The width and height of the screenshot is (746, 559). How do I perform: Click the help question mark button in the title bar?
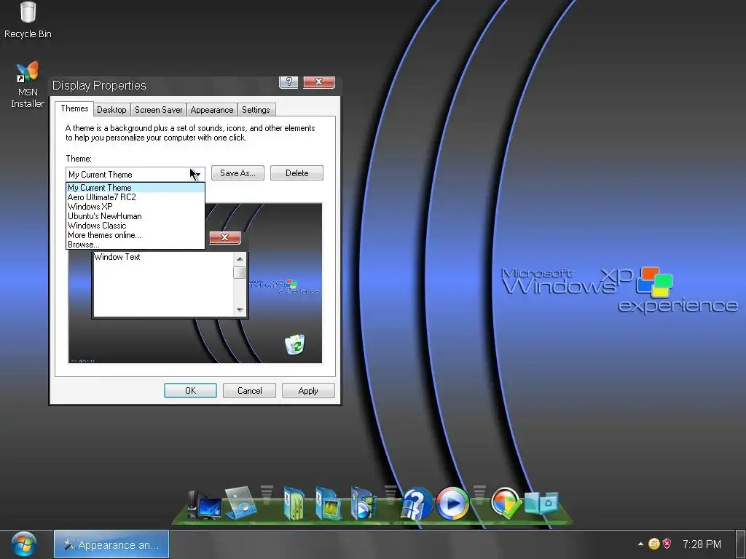pyautogui.click(x=288, y=82)
